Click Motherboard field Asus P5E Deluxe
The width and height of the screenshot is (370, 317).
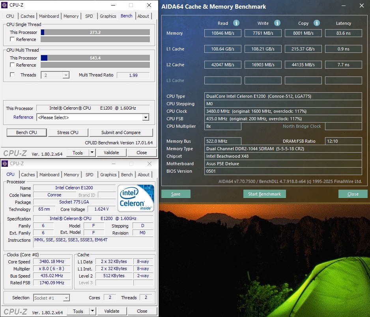pos(283,164)
